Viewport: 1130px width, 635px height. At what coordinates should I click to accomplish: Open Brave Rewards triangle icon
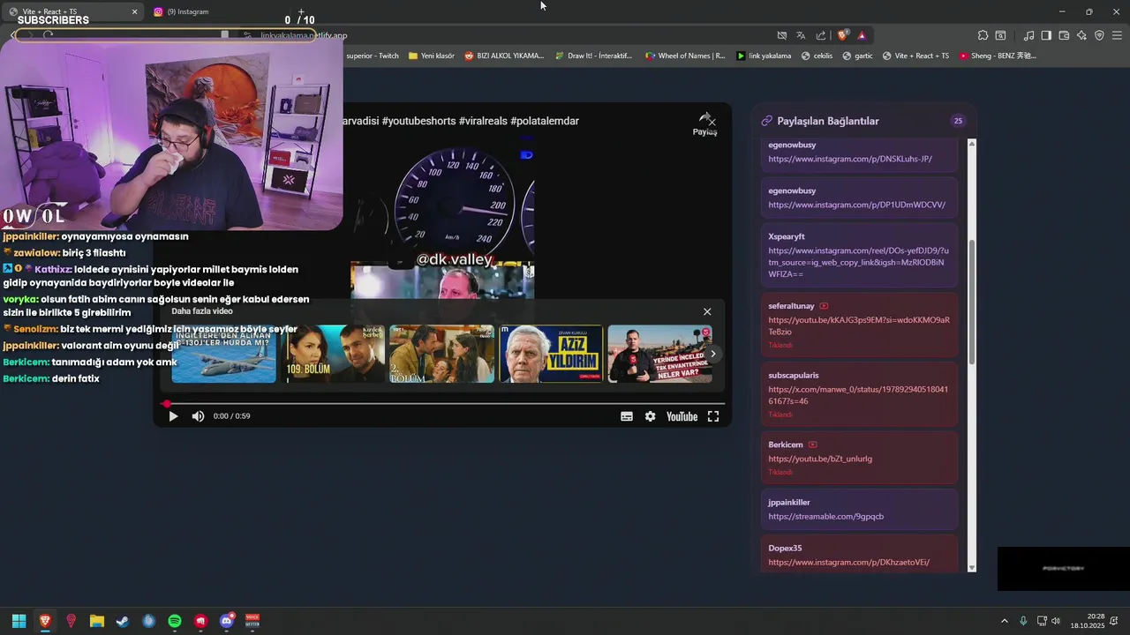pos(862,35)
